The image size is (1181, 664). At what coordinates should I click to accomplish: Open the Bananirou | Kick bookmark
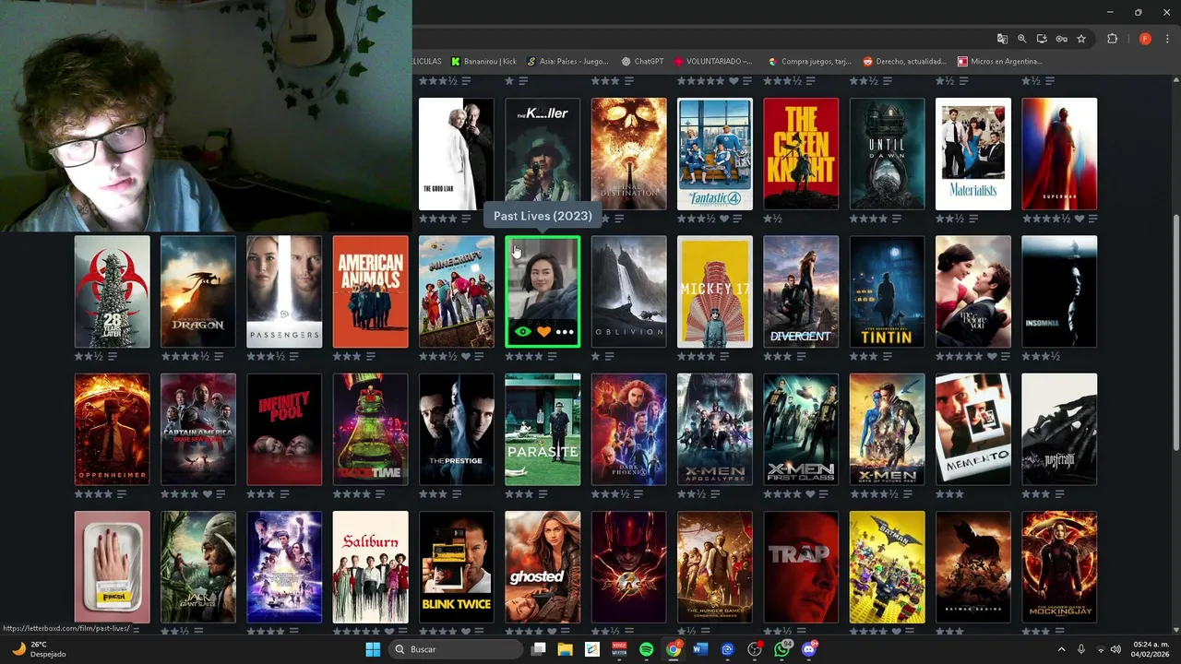coord(483,62)
